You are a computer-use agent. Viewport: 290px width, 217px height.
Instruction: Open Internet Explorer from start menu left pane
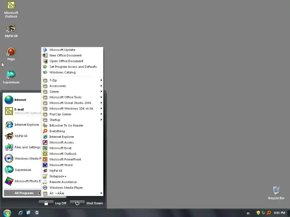[x=22, y=125]
